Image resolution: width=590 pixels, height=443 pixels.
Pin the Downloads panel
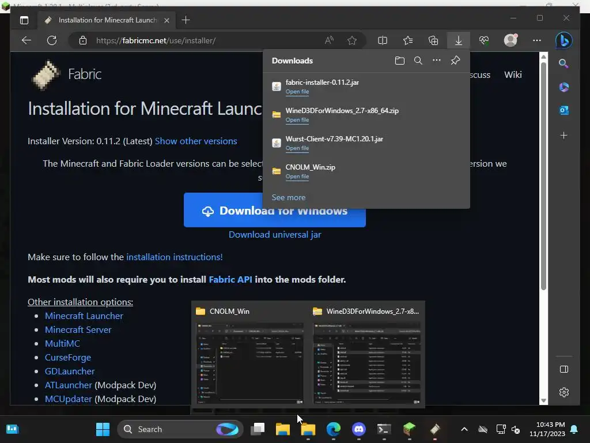coord(455,60)
